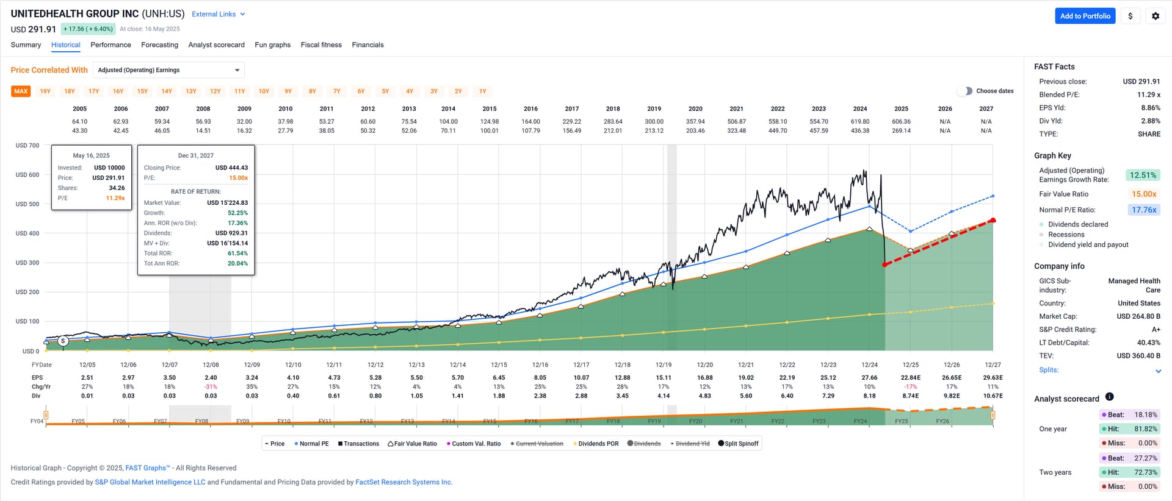
Task: Click the Fair Value Ratio 15.00x box
Action: pyautogui.click(x=1143, y=194)
